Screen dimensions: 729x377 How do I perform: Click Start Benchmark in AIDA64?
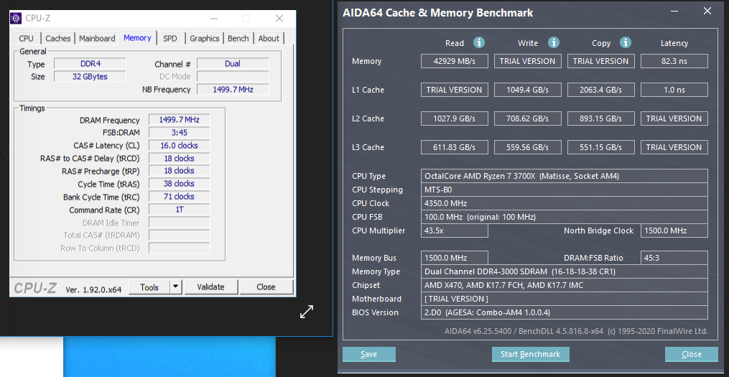(531, 354)
